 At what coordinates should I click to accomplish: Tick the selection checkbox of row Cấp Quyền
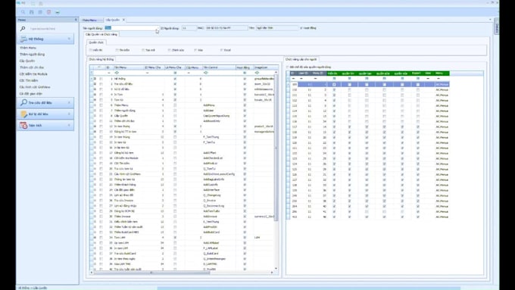coord(101,116)
